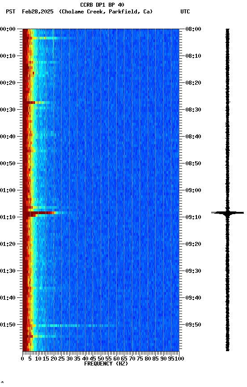Viewport: 247px width, 387px height.
Task: Click the 80 Hz frequency tick label
Action: 148,359
